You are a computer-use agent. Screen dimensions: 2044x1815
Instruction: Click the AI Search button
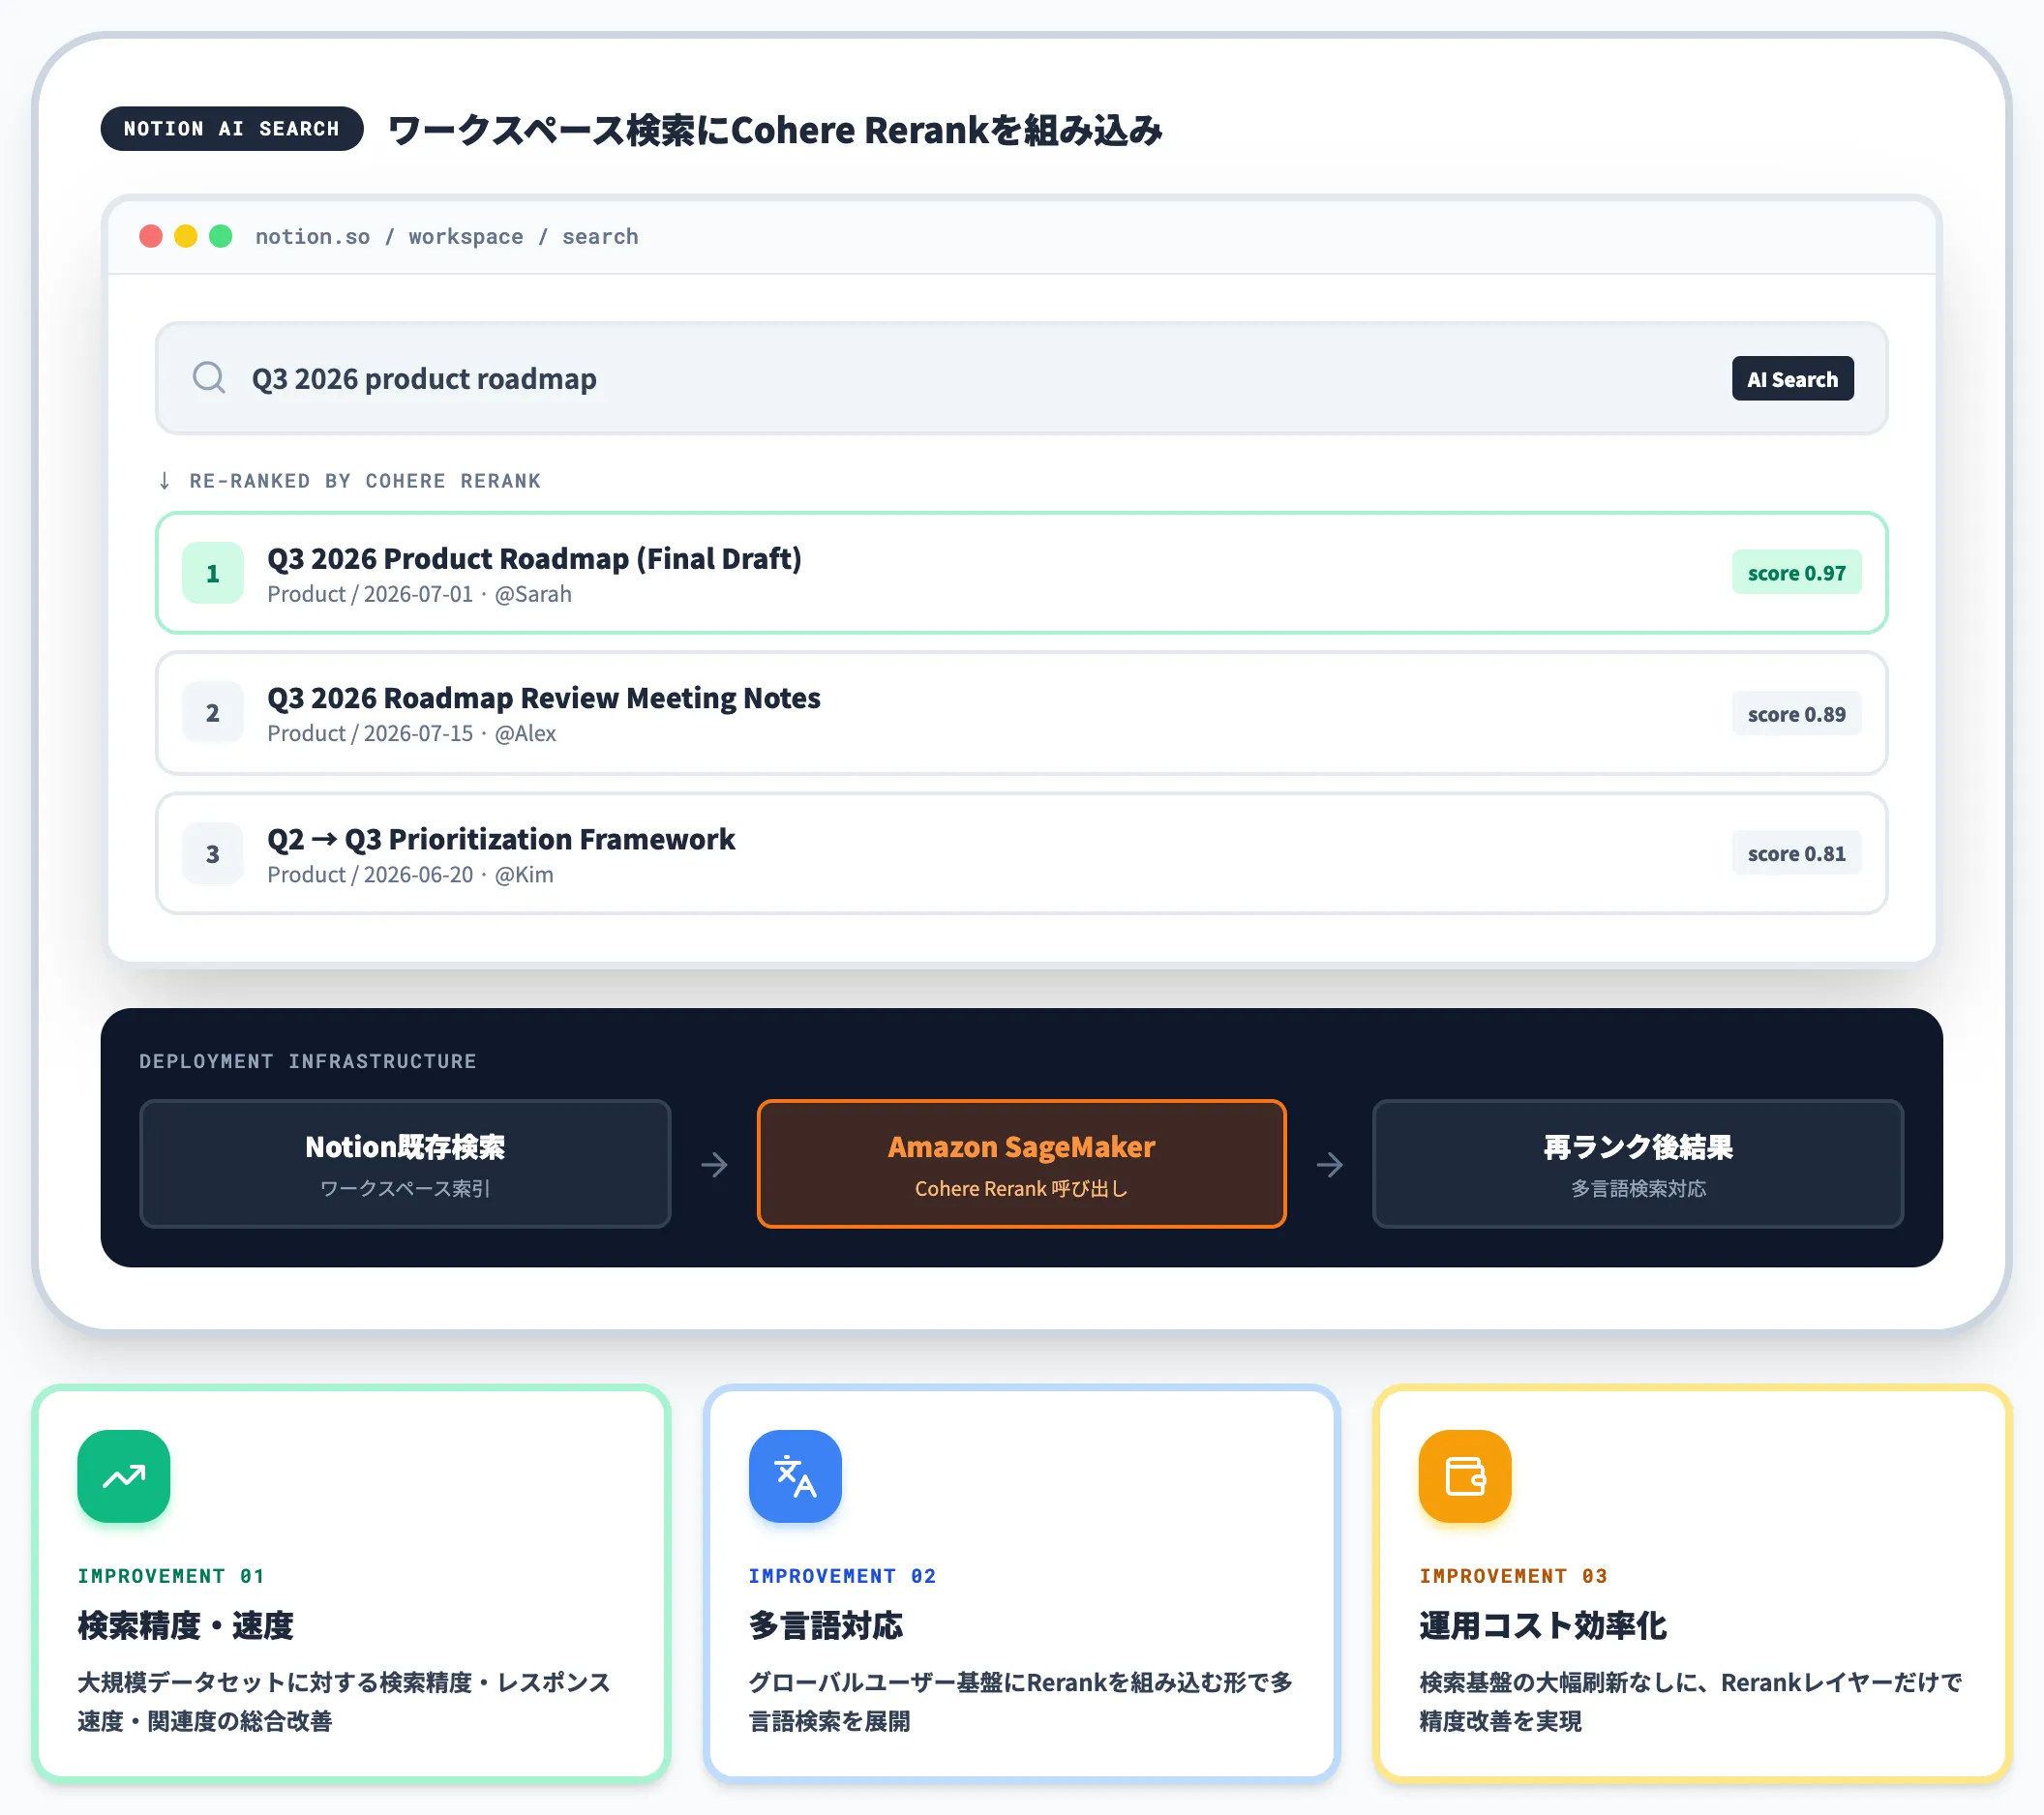1793,379
